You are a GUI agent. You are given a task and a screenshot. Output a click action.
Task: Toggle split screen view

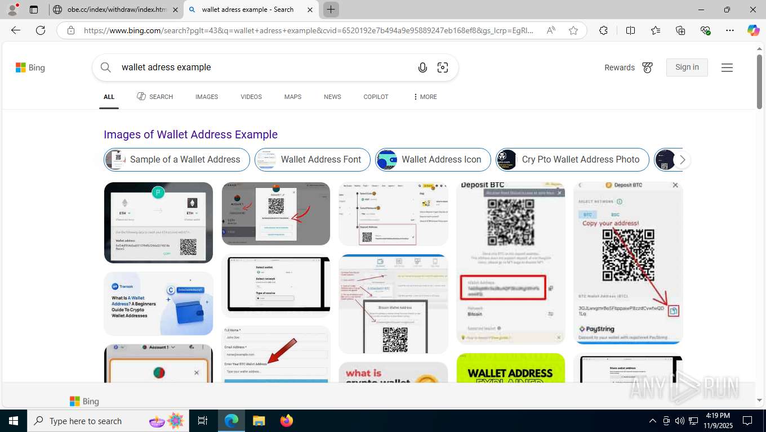pos(631,30)
